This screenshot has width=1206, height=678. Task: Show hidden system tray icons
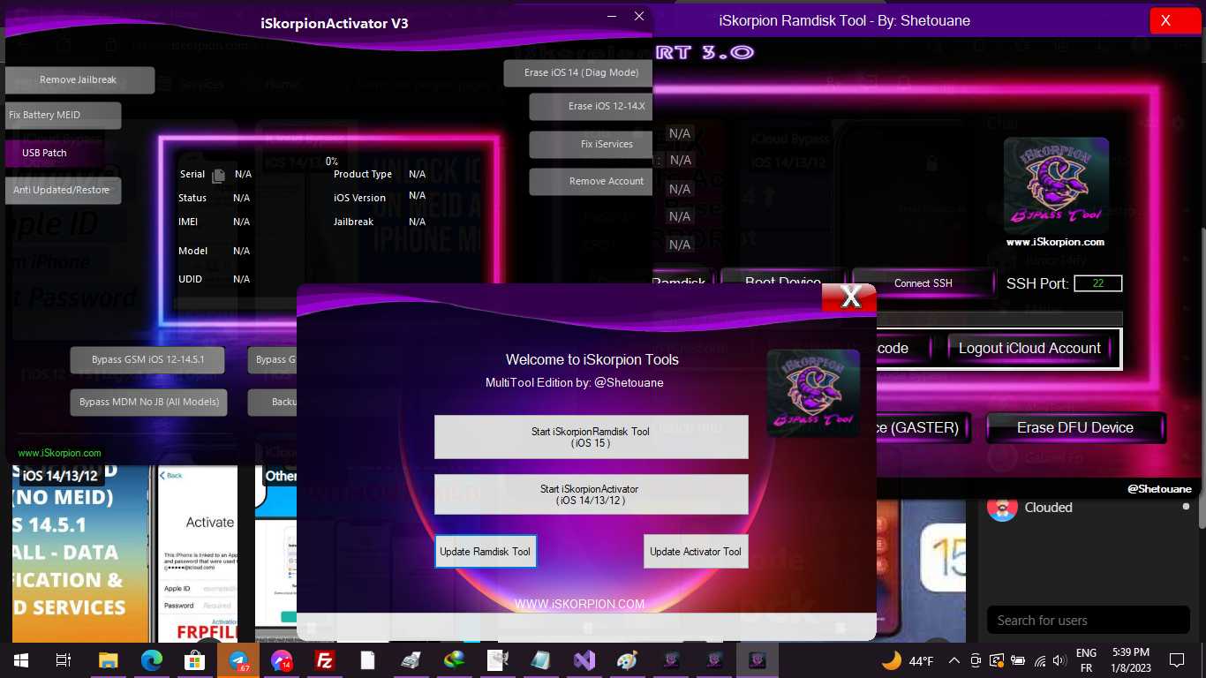point(954,661)
